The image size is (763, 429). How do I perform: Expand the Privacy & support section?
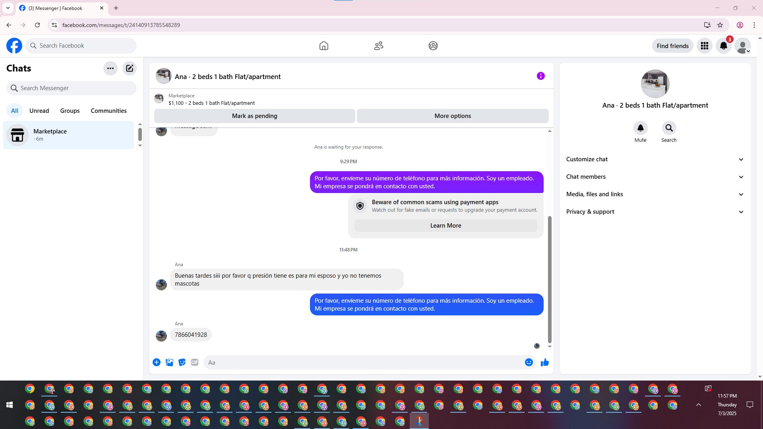[655, 212]
